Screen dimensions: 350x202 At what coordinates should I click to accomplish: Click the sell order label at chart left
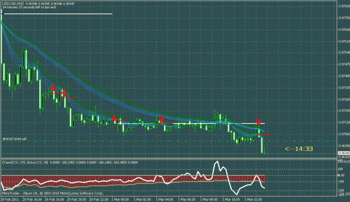tap(15, 139)
